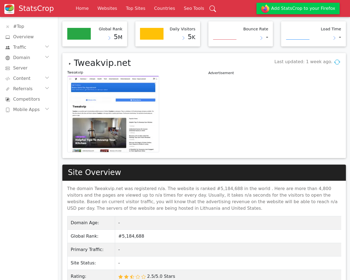Open the Seo Tools menu item

pos(194,8)
